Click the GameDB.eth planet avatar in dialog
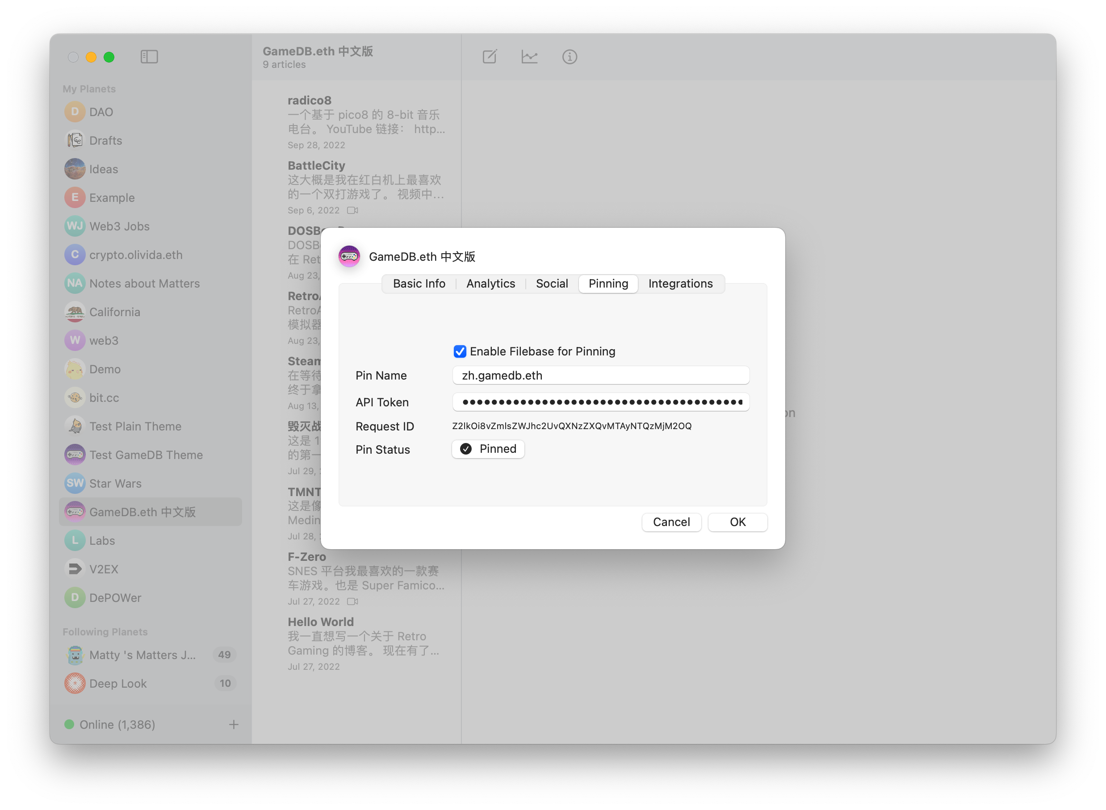This screenshot has height=810, width=1106. (x=349, y=256)
